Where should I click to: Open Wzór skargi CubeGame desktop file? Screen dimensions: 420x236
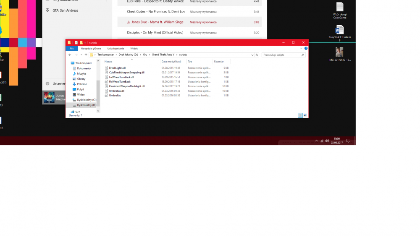340,10
